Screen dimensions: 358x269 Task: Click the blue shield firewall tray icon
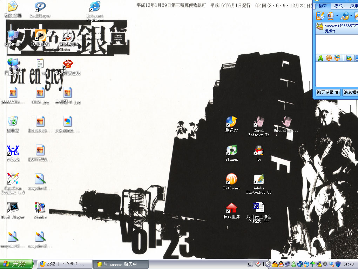click(x=338, y=264)
